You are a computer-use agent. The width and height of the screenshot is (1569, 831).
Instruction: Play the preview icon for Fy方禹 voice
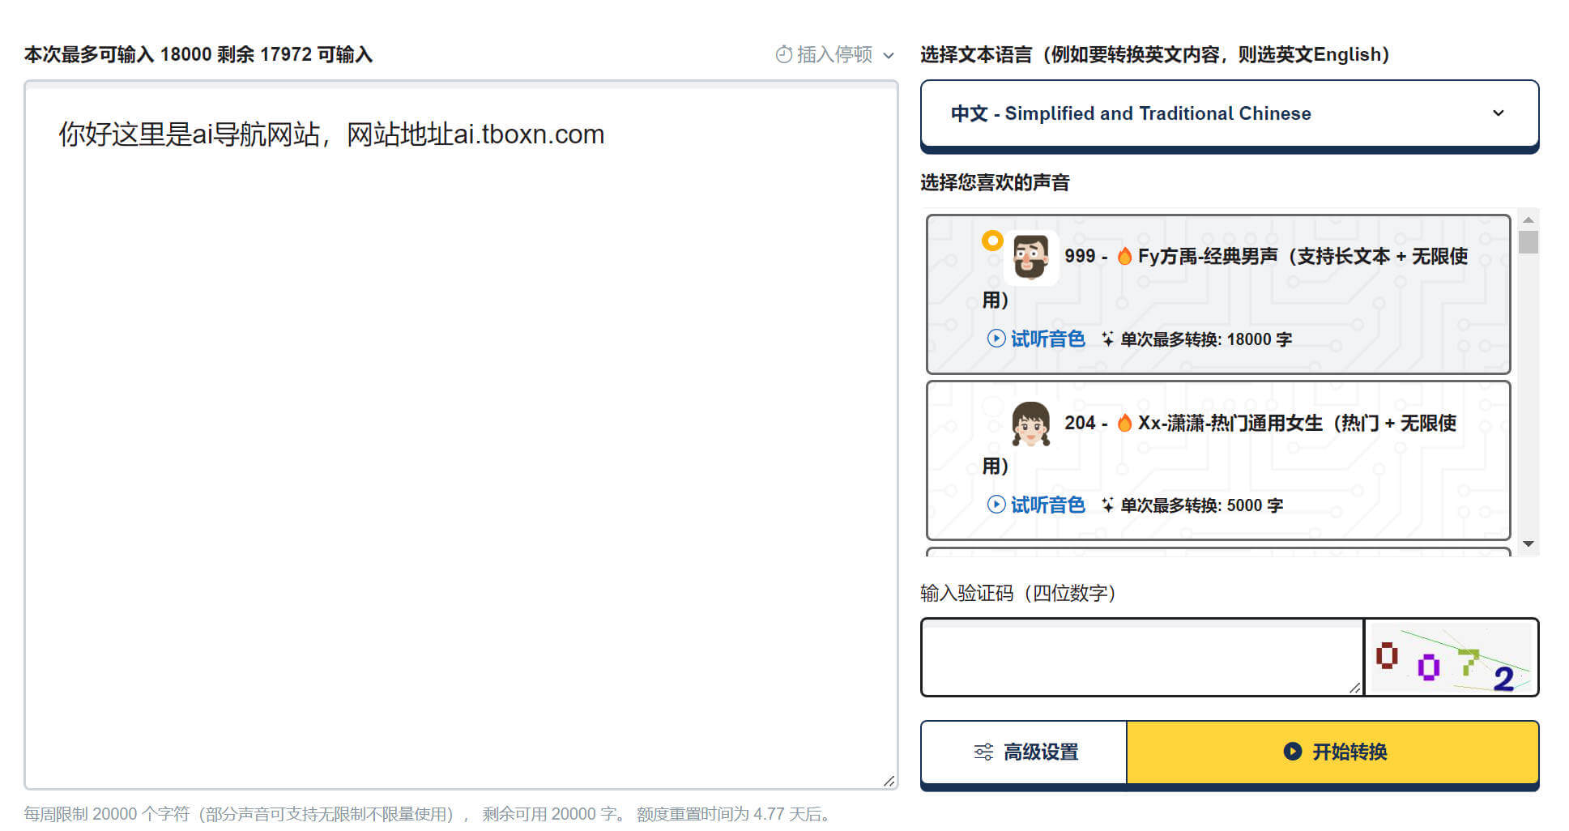pos(996,339)
